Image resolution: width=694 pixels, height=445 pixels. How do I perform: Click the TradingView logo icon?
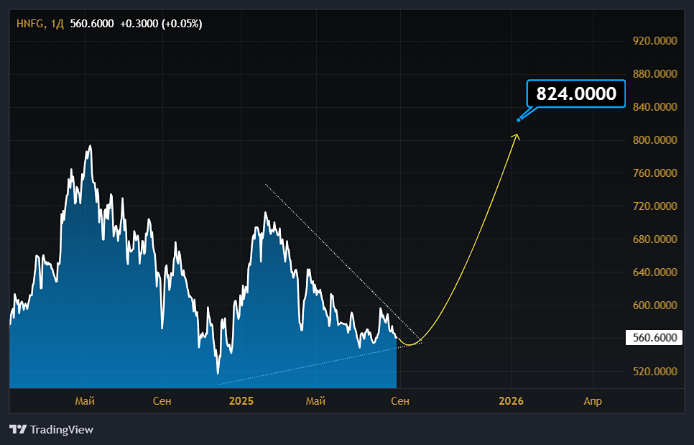point(18,429)
